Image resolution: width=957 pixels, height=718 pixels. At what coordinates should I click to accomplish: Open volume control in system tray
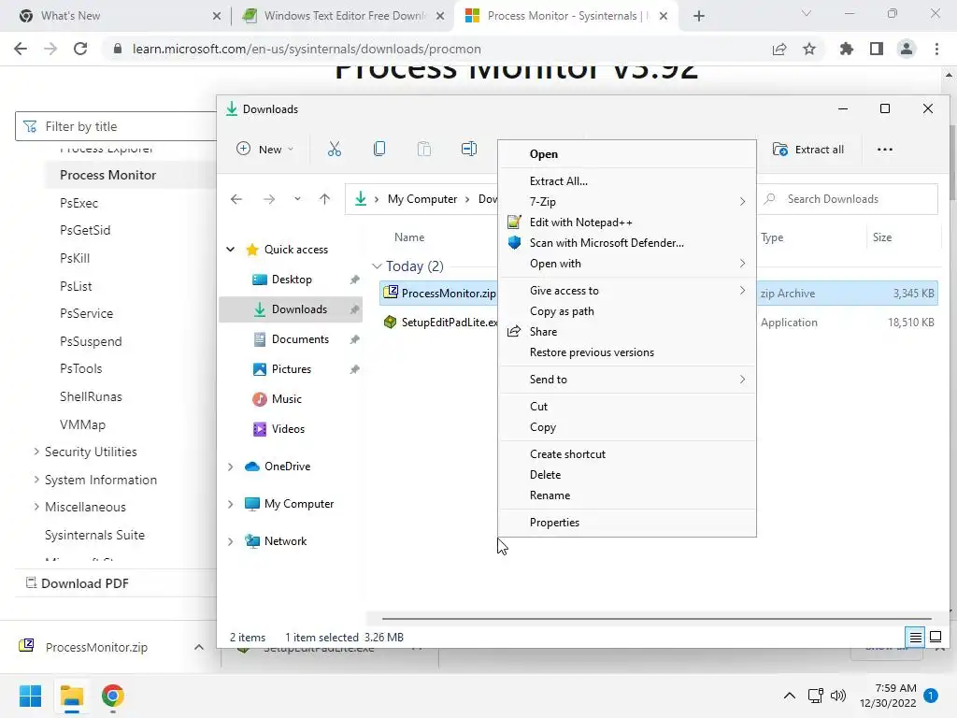point(838,696)
